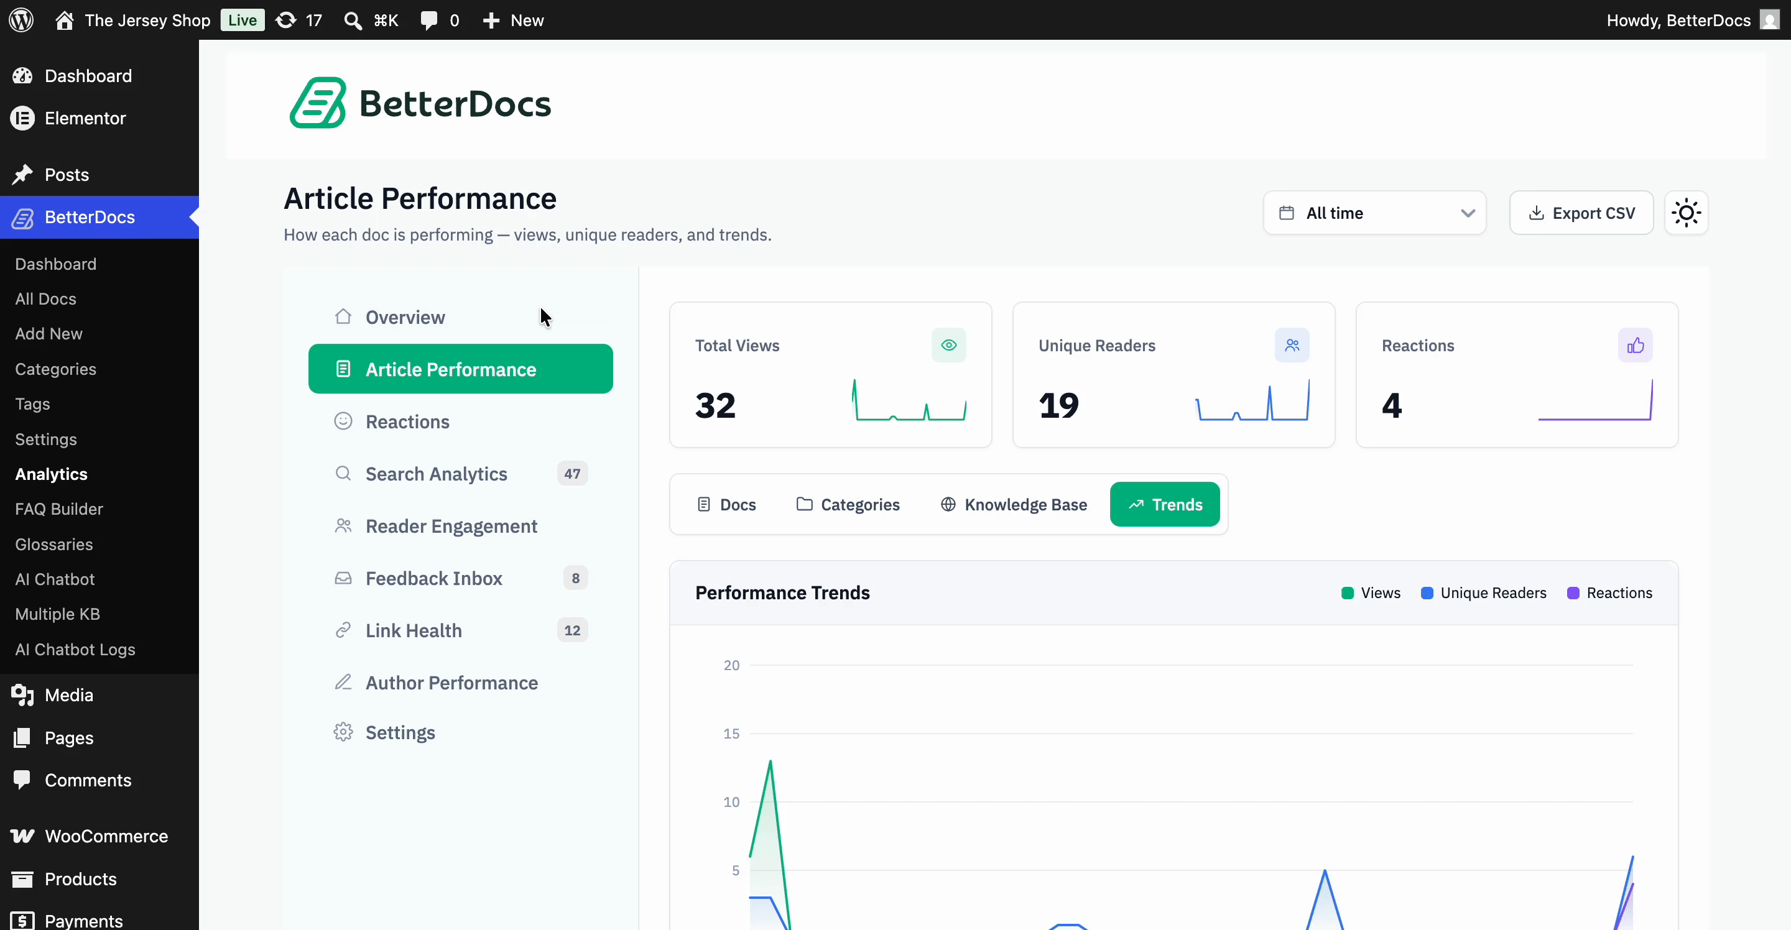Click the Comments bubble icon in sidebar
The width and height of the screenshot is (1791, 930).
point(22,780)
